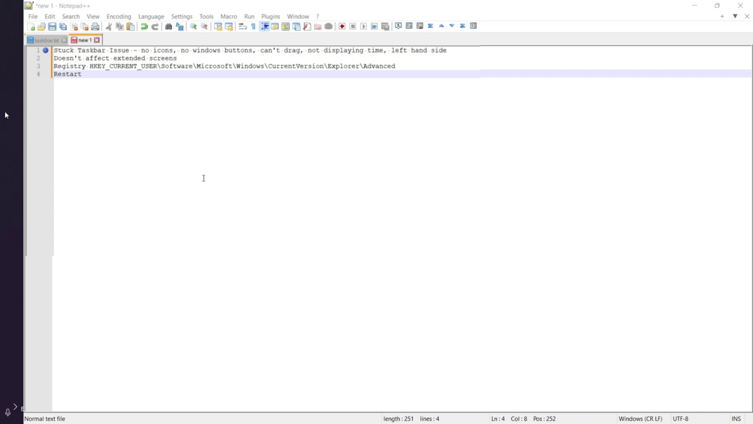Click the Undo toolbar icon

click(144, 27)
